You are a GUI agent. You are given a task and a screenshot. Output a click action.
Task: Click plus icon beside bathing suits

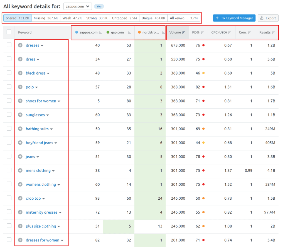pyautogui.click(x=20, y=129)
